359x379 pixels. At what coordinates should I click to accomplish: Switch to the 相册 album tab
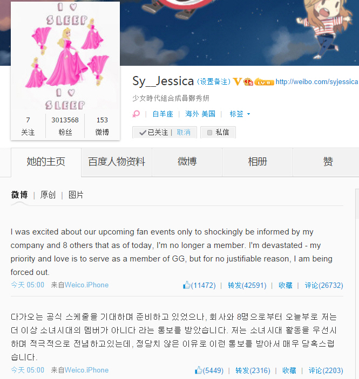tap(258, 162)
